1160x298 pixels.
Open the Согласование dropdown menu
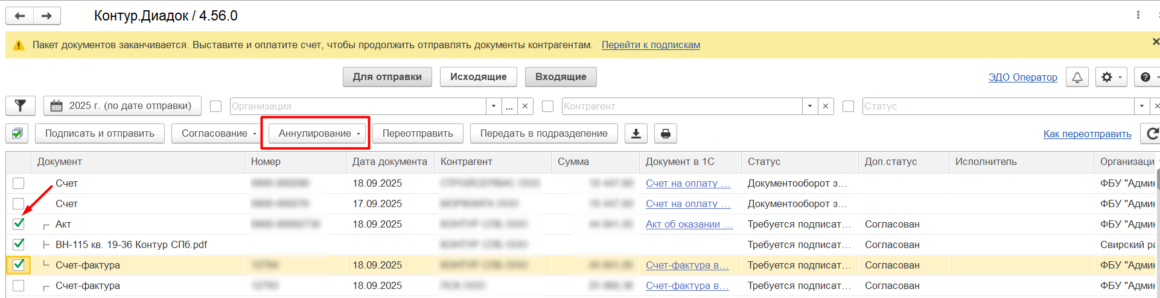219,134
